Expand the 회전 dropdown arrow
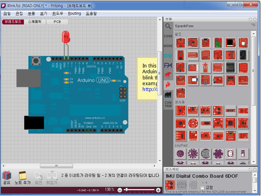The height and width of the screenshot is (196, 261). pos(43,180)
